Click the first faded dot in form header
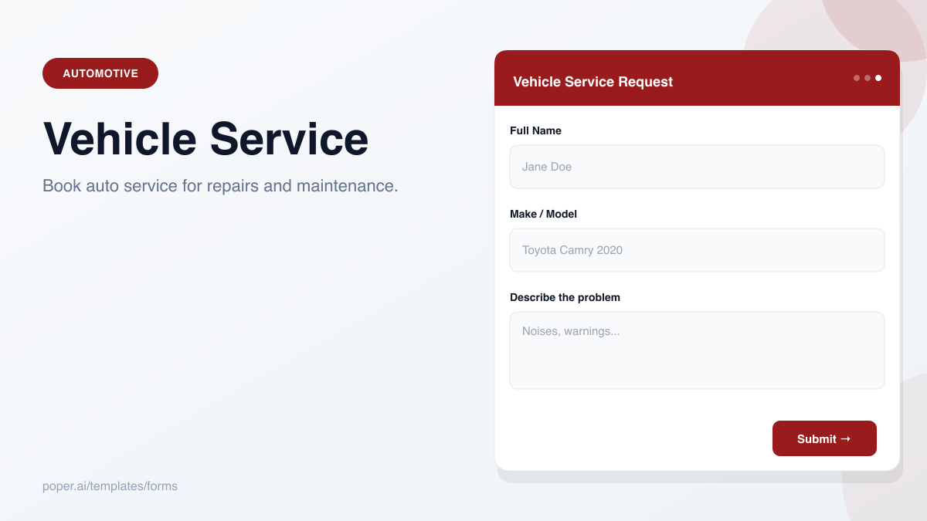Viewport: 927px width, 521px height. [x=856, y=77]
